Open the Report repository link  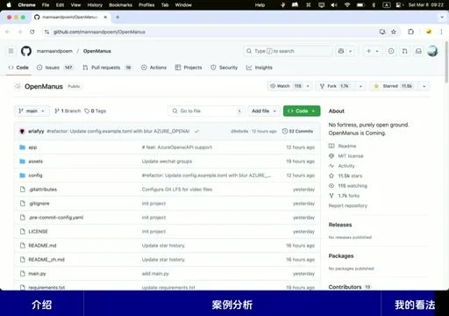(x=347, y=205)
